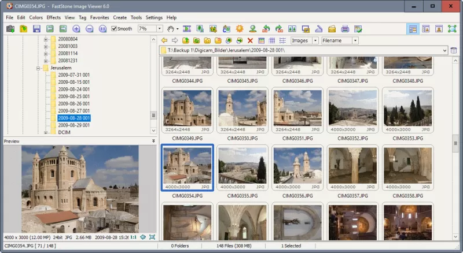Select the 2009-08-24 001 folder
The width and height of the screenshot is (463, 253).
point(74,89)
